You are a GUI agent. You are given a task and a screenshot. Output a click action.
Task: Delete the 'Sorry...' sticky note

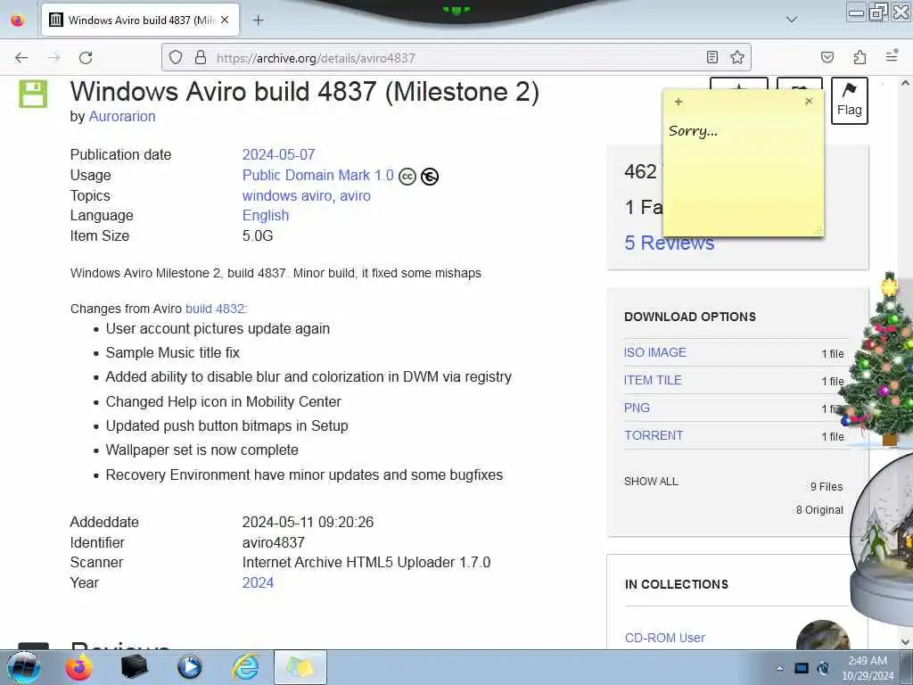(809, 102)
